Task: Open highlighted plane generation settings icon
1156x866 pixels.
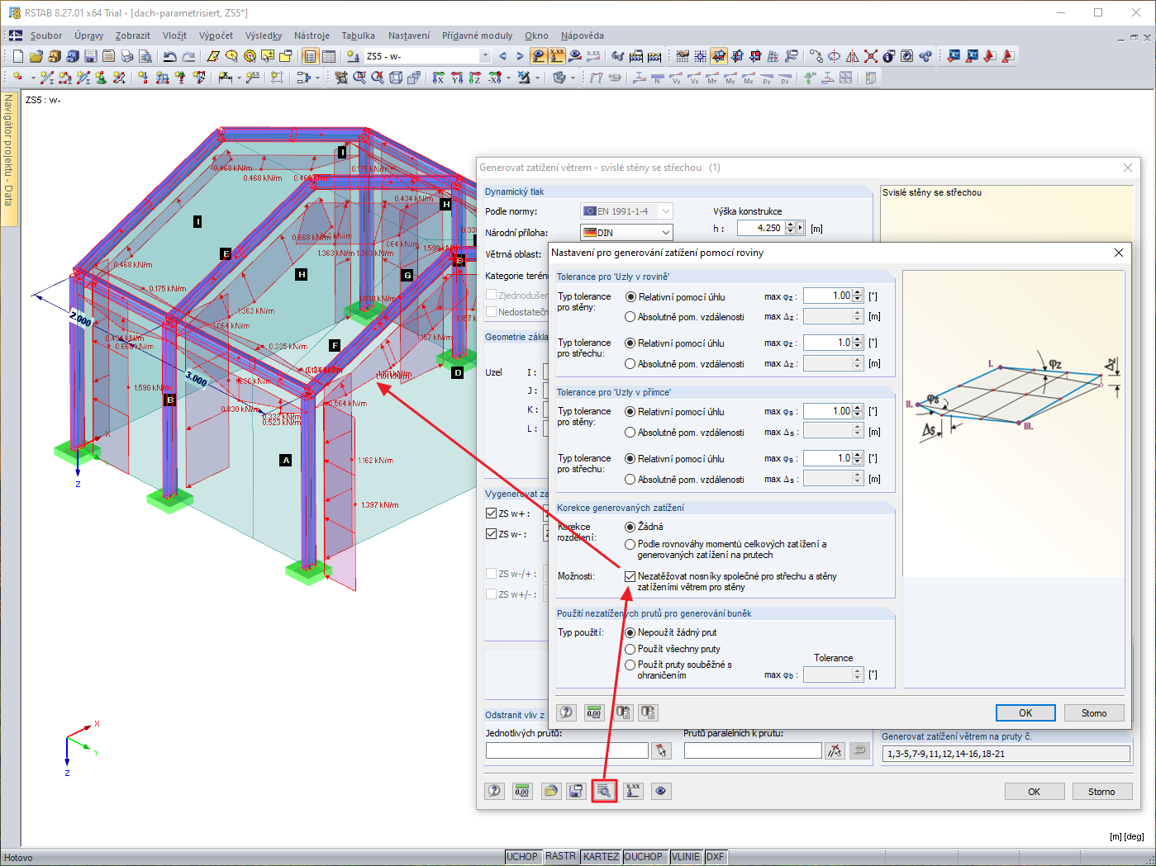Action: tap(604, 791)
